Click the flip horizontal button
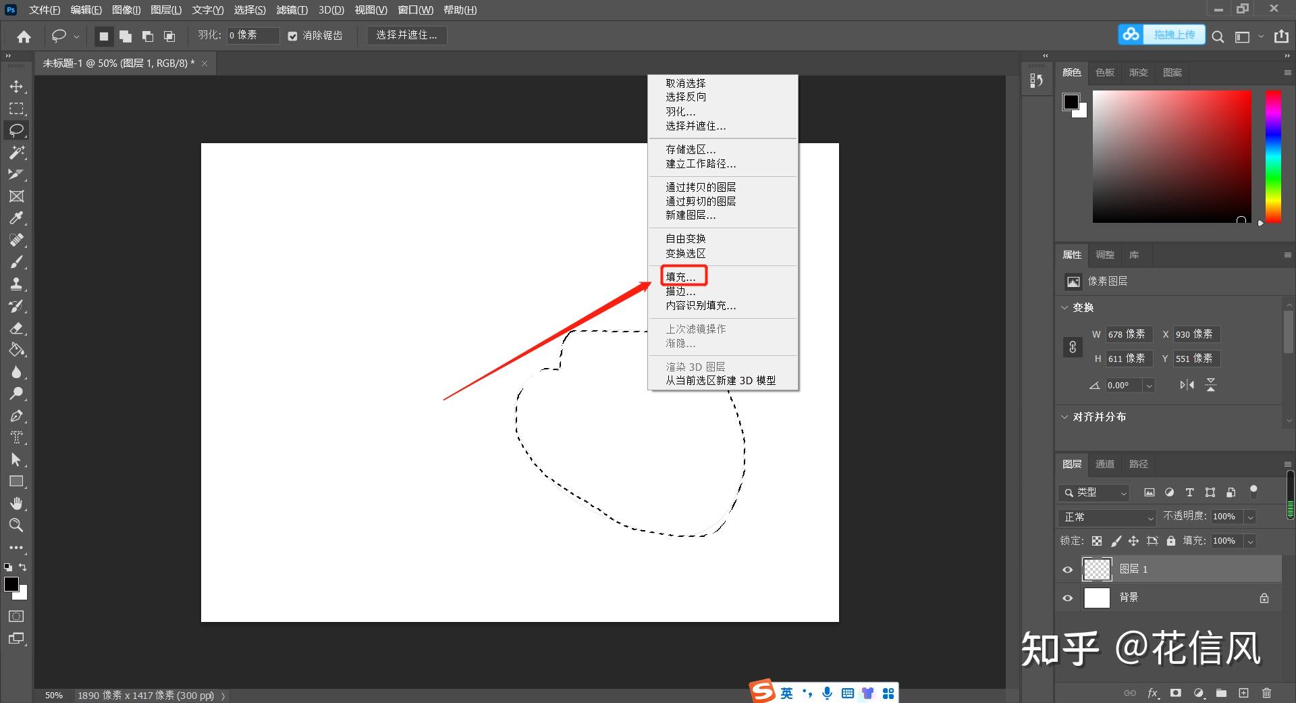The image size is (1296, 703). click(x=1187, y=385)
